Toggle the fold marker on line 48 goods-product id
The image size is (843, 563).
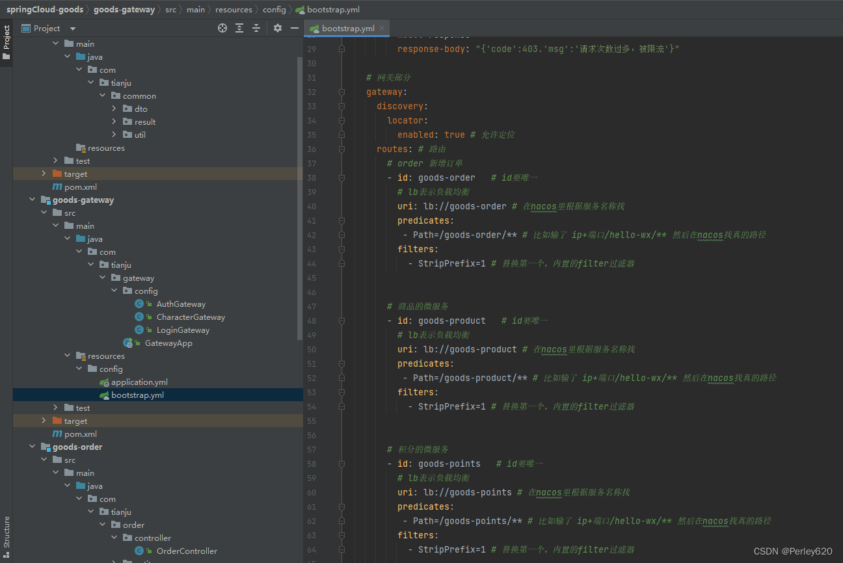tap(341, 321)
